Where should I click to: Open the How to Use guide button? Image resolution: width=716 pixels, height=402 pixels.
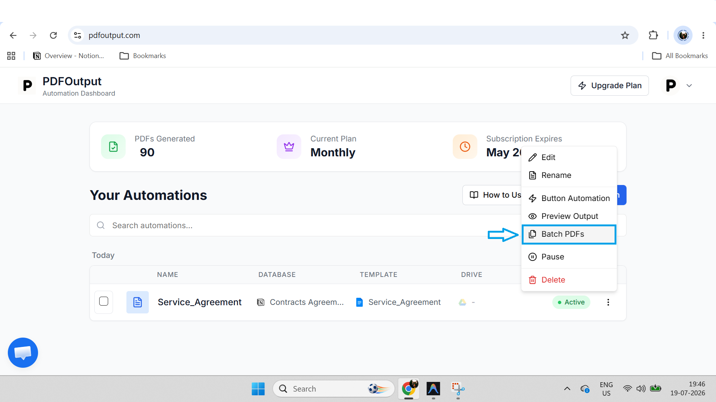coord(492,195)
